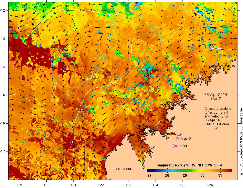Click longitude label 126 on bottom axis

coord(210,185)
